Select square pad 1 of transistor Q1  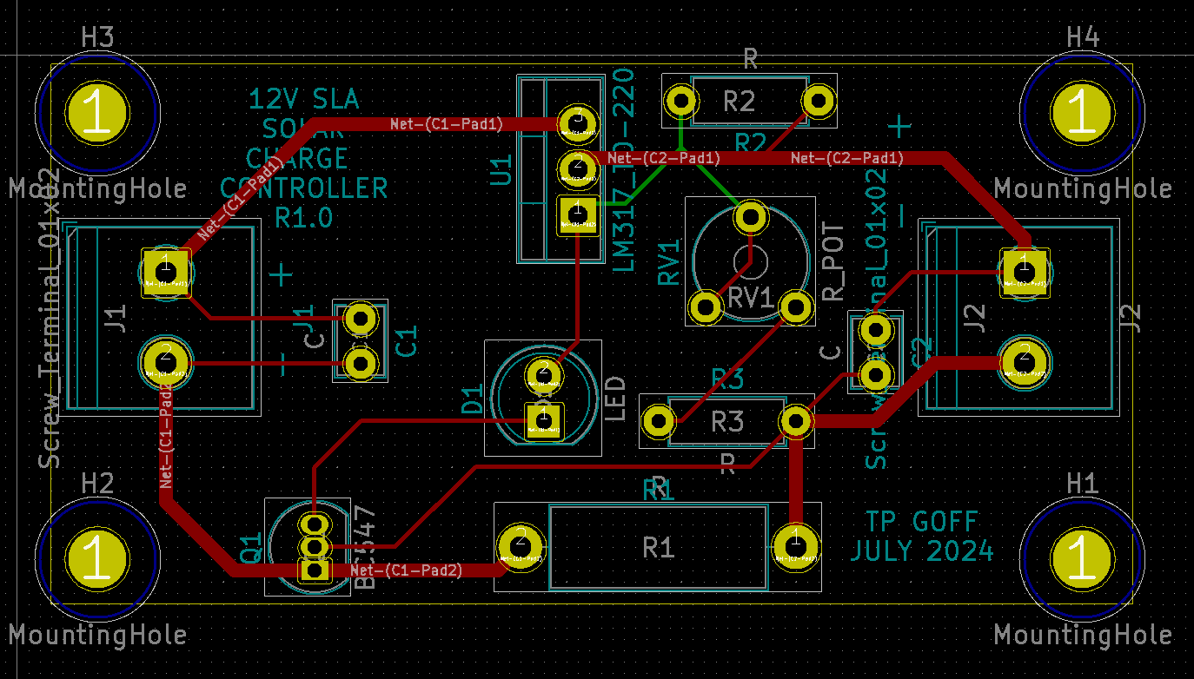315,570
